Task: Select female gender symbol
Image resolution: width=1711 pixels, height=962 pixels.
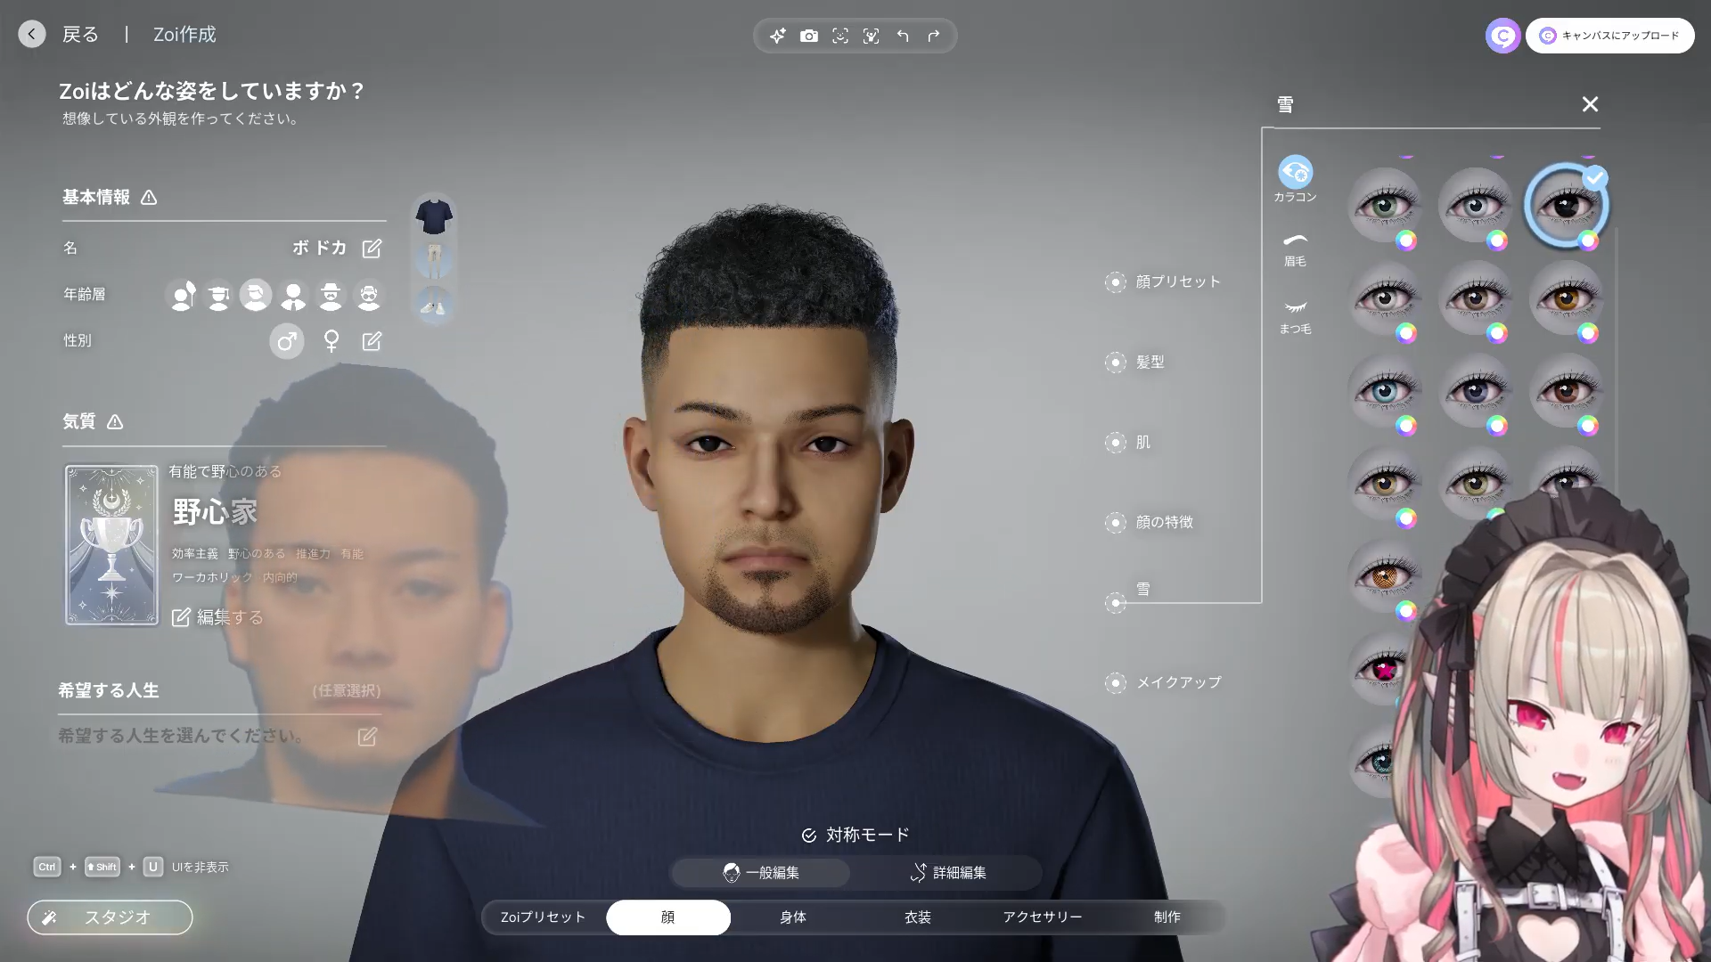Action: (332, 341)
